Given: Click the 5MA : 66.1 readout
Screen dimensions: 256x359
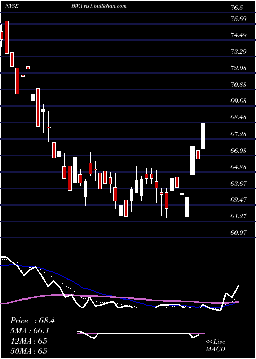Looking at the screenshot, I should [30, 331].
